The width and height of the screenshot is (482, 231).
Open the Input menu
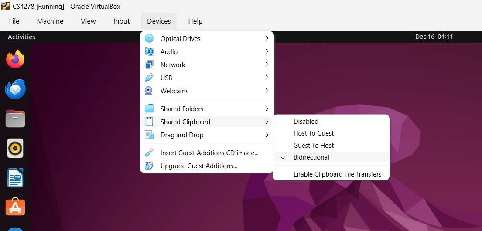point(121,21)
